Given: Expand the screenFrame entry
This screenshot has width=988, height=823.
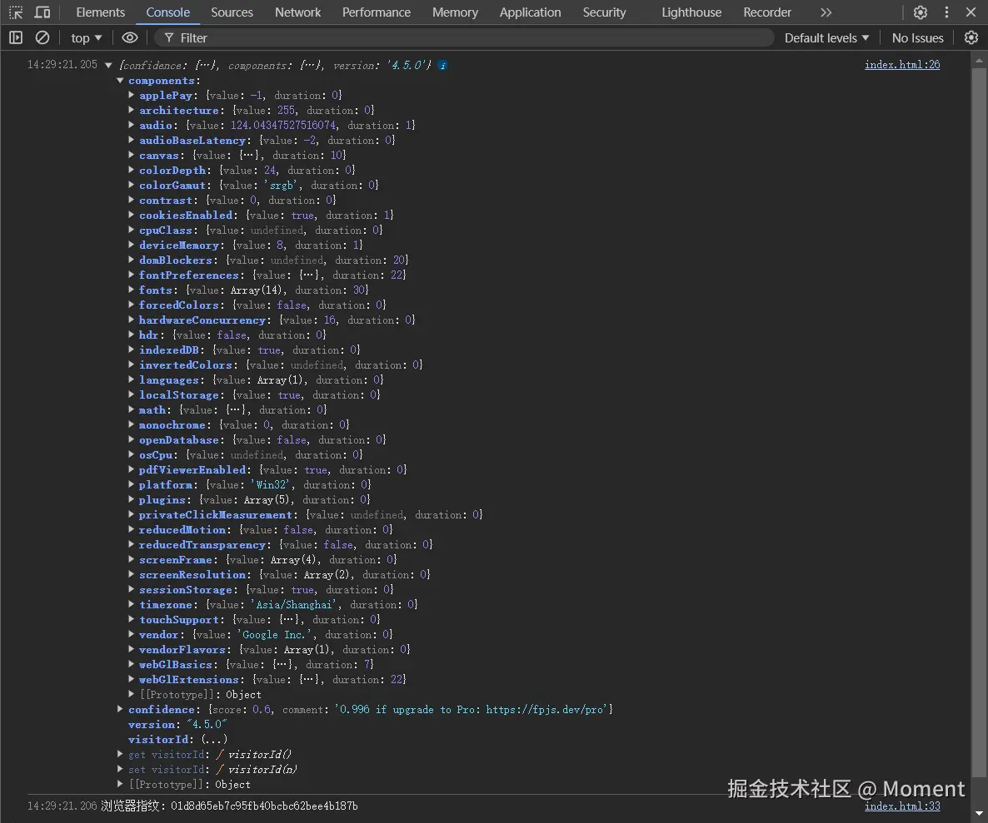Looking at the screenshot, I should [x=131, y=559].
